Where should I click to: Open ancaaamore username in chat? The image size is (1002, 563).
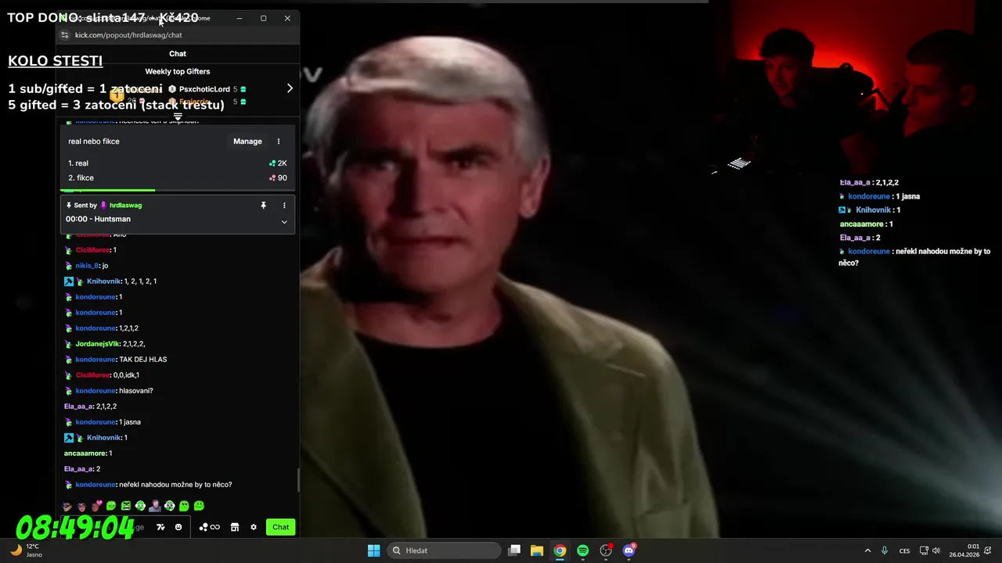(x=85, y=454)
